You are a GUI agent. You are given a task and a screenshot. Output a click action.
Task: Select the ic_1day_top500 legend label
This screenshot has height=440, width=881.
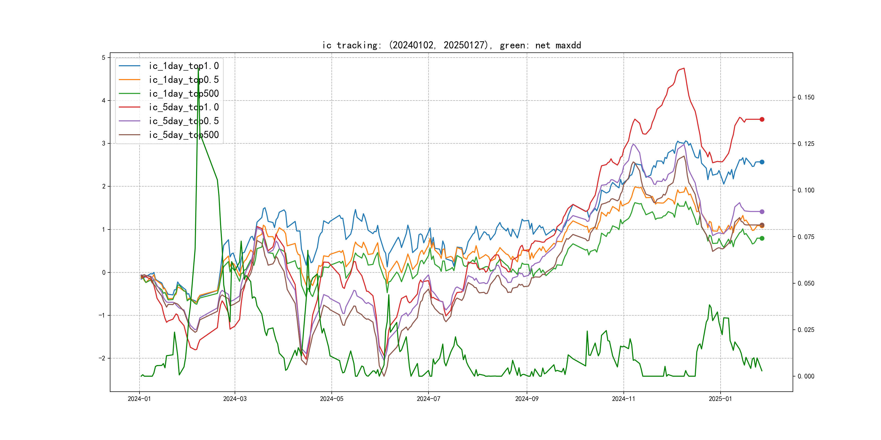click(184, 93)
